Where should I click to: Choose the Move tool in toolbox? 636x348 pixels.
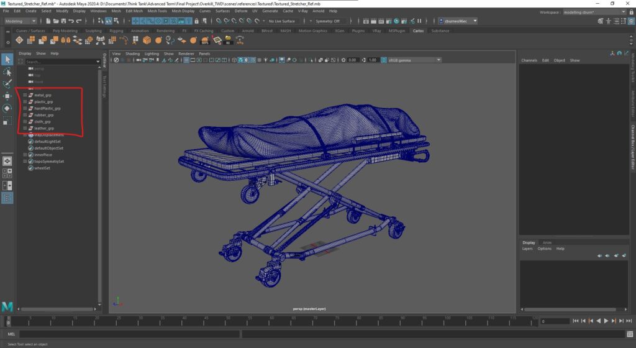[7, 96]
